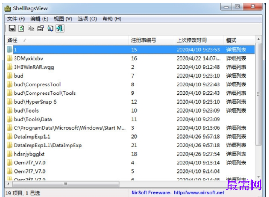The height and width of the screenshot is (197, 269).
Task: Select the 3H3WinRAR.wgg row
Action: [x=130, y=67]
